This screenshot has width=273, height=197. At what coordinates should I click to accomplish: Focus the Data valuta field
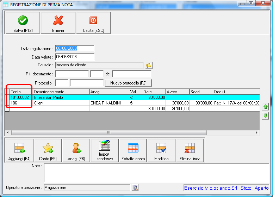point(75,57)
